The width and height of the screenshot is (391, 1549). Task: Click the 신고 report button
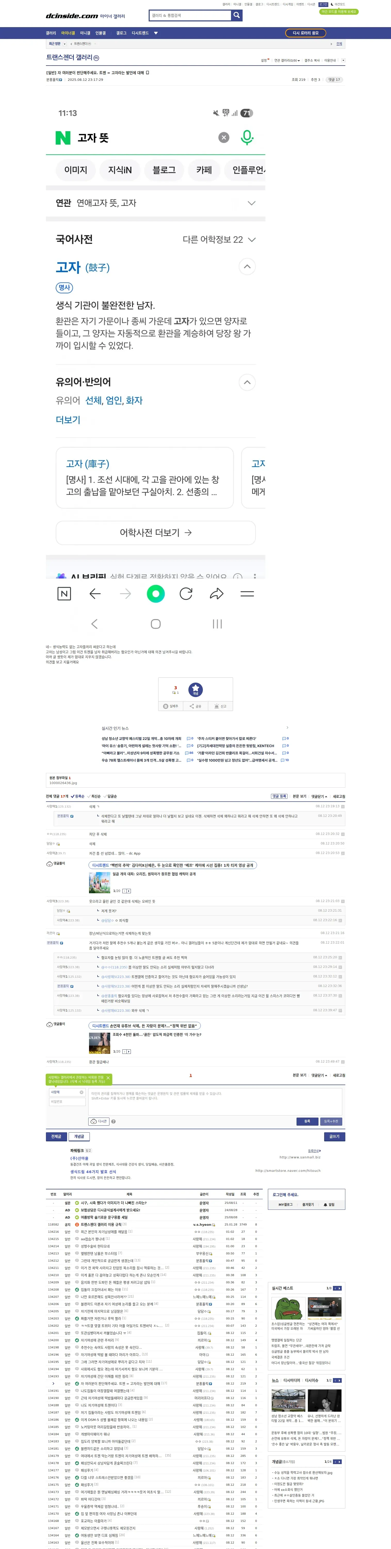[220, 707]
